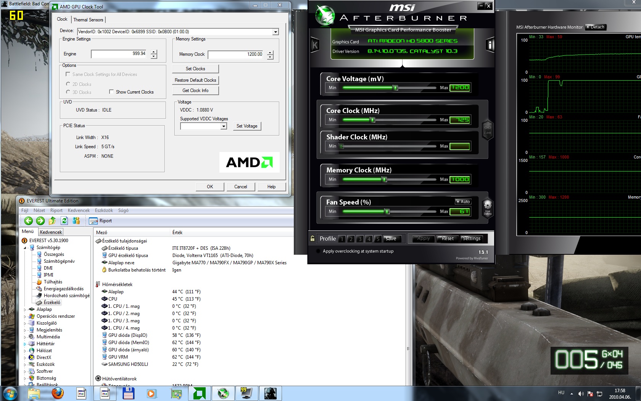This screenshot has width=641, height=401.
Task: Click the Set Clocks button
Action: coord(195,69)
